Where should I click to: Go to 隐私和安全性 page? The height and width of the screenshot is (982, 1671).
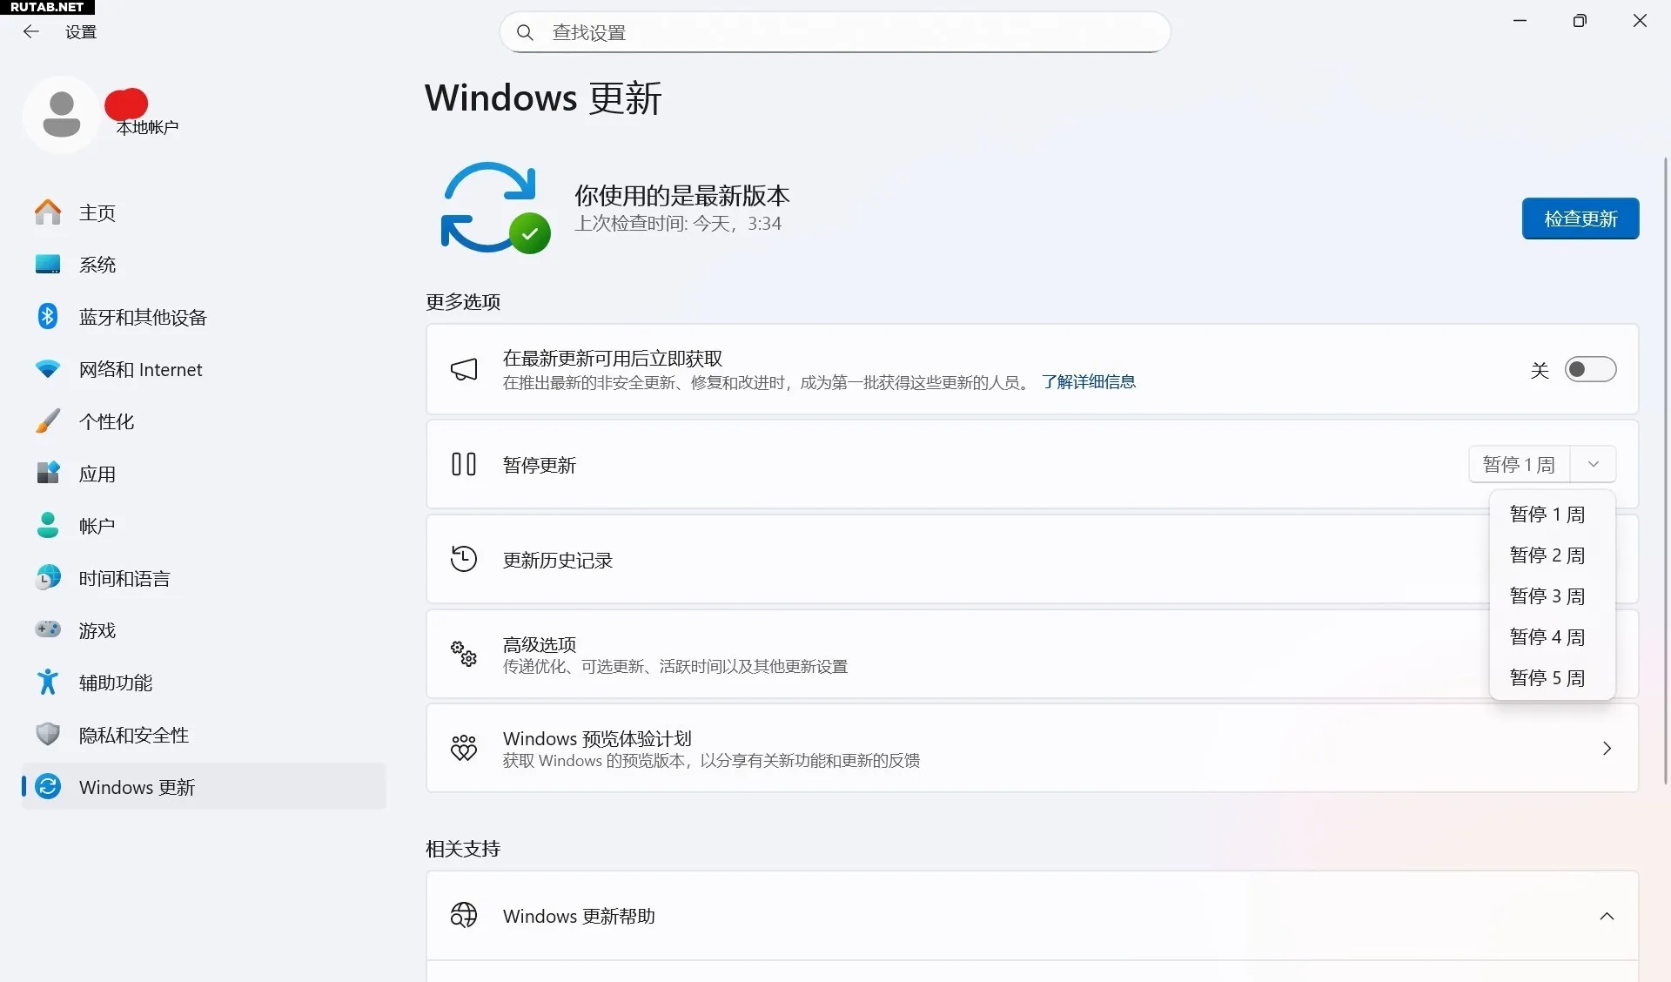tap(204, 735)
